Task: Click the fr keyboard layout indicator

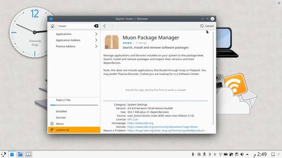Action: (215, 154)
